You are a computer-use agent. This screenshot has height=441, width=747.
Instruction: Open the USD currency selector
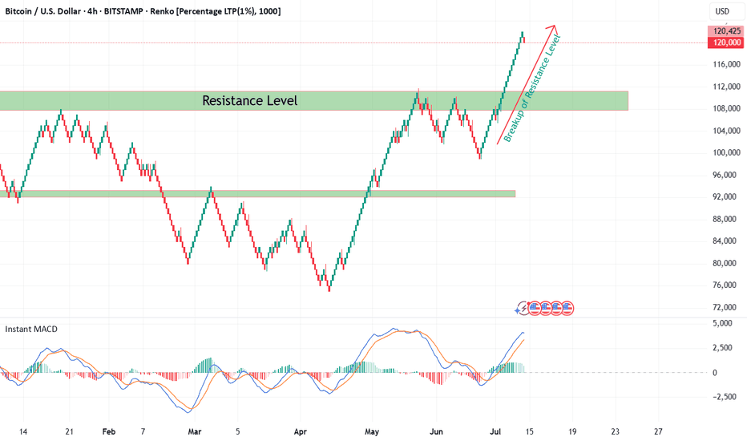click(x=722, y=11)
